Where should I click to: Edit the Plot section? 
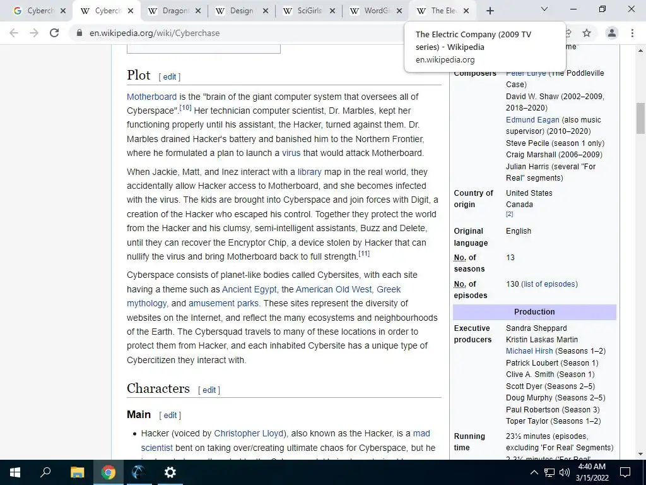169,76
